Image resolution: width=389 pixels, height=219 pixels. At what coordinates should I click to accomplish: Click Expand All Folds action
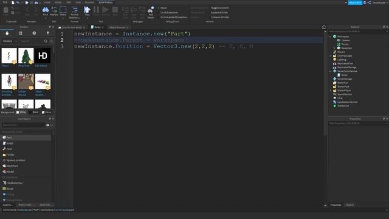point(219,13)
